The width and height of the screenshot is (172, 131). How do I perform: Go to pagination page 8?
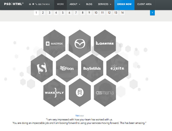coord(83,13)
